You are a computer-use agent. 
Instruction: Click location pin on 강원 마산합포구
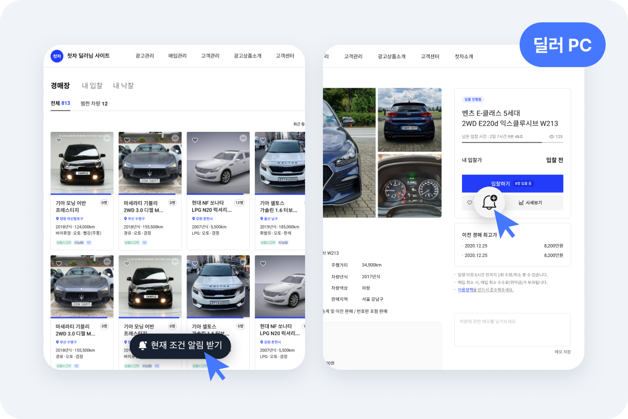57,218
